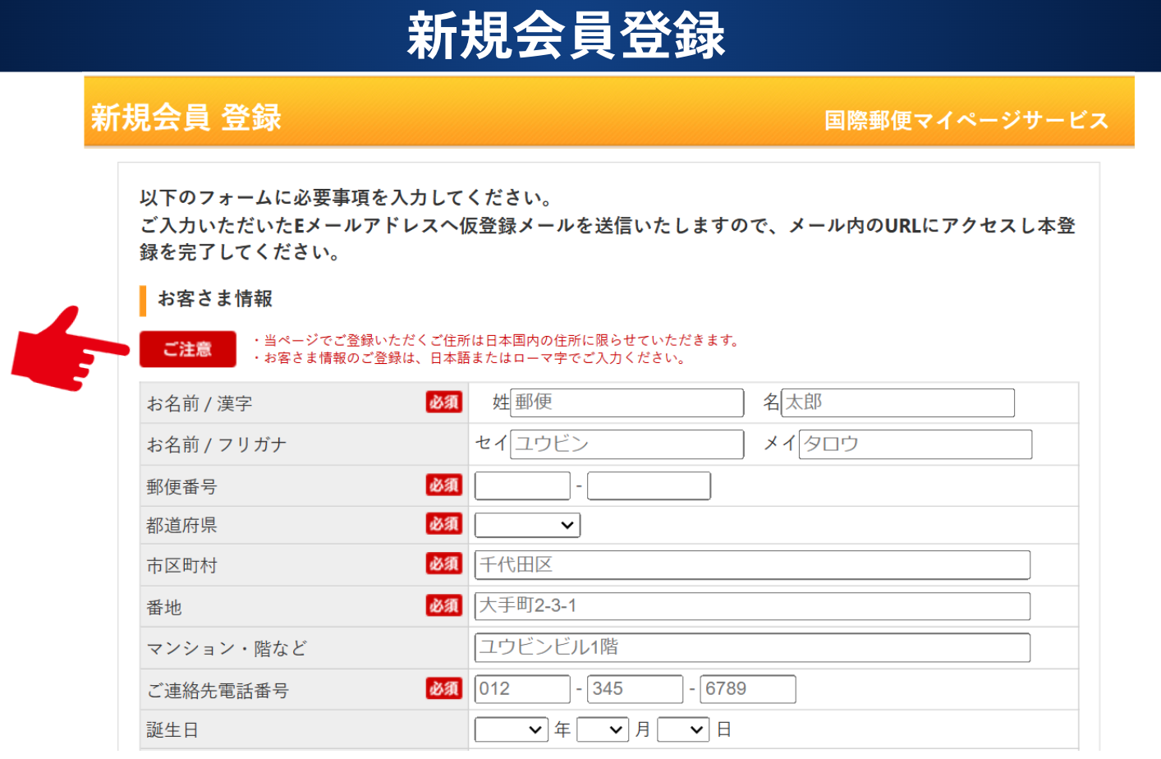Viewport: 1161px width, 759px height.
Task: Open the birth month 月 dropdown
Action: point(603,729)
